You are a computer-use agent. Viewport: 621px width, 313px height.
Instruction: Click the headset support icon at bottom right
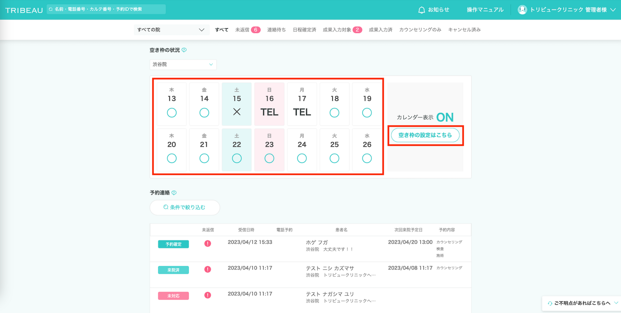[x=550, y=303]
